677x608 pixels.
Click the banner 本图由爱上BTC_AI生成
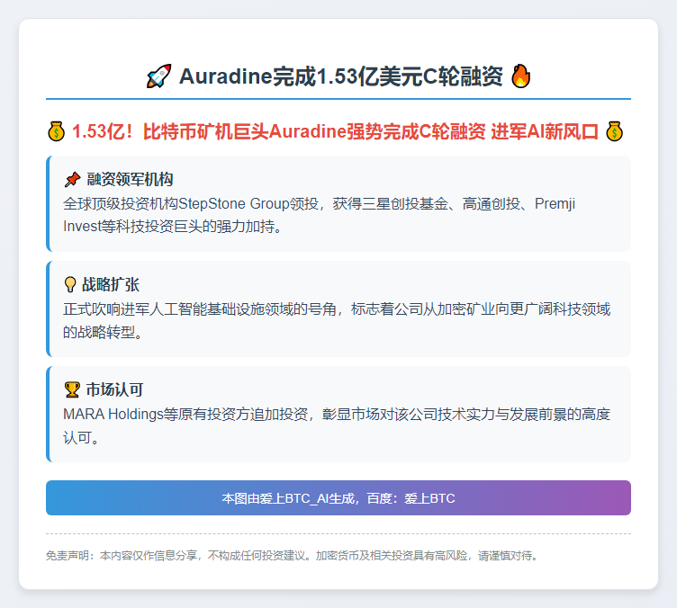pos(338,498)
